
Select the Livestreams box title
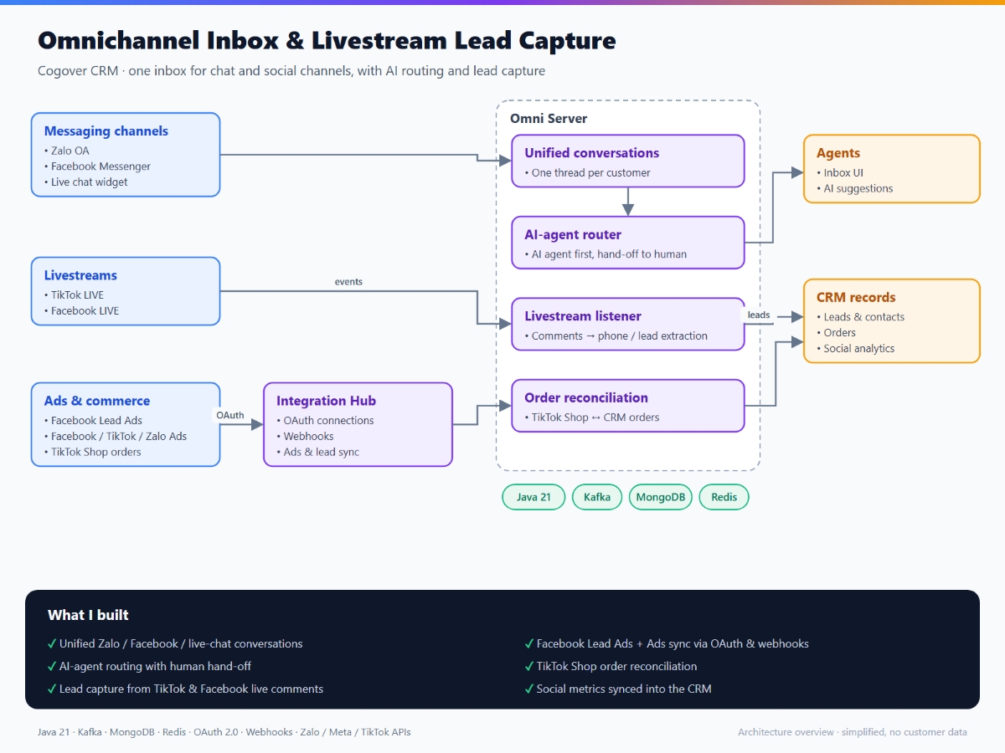pyautogui.click(x=80, y=275)
